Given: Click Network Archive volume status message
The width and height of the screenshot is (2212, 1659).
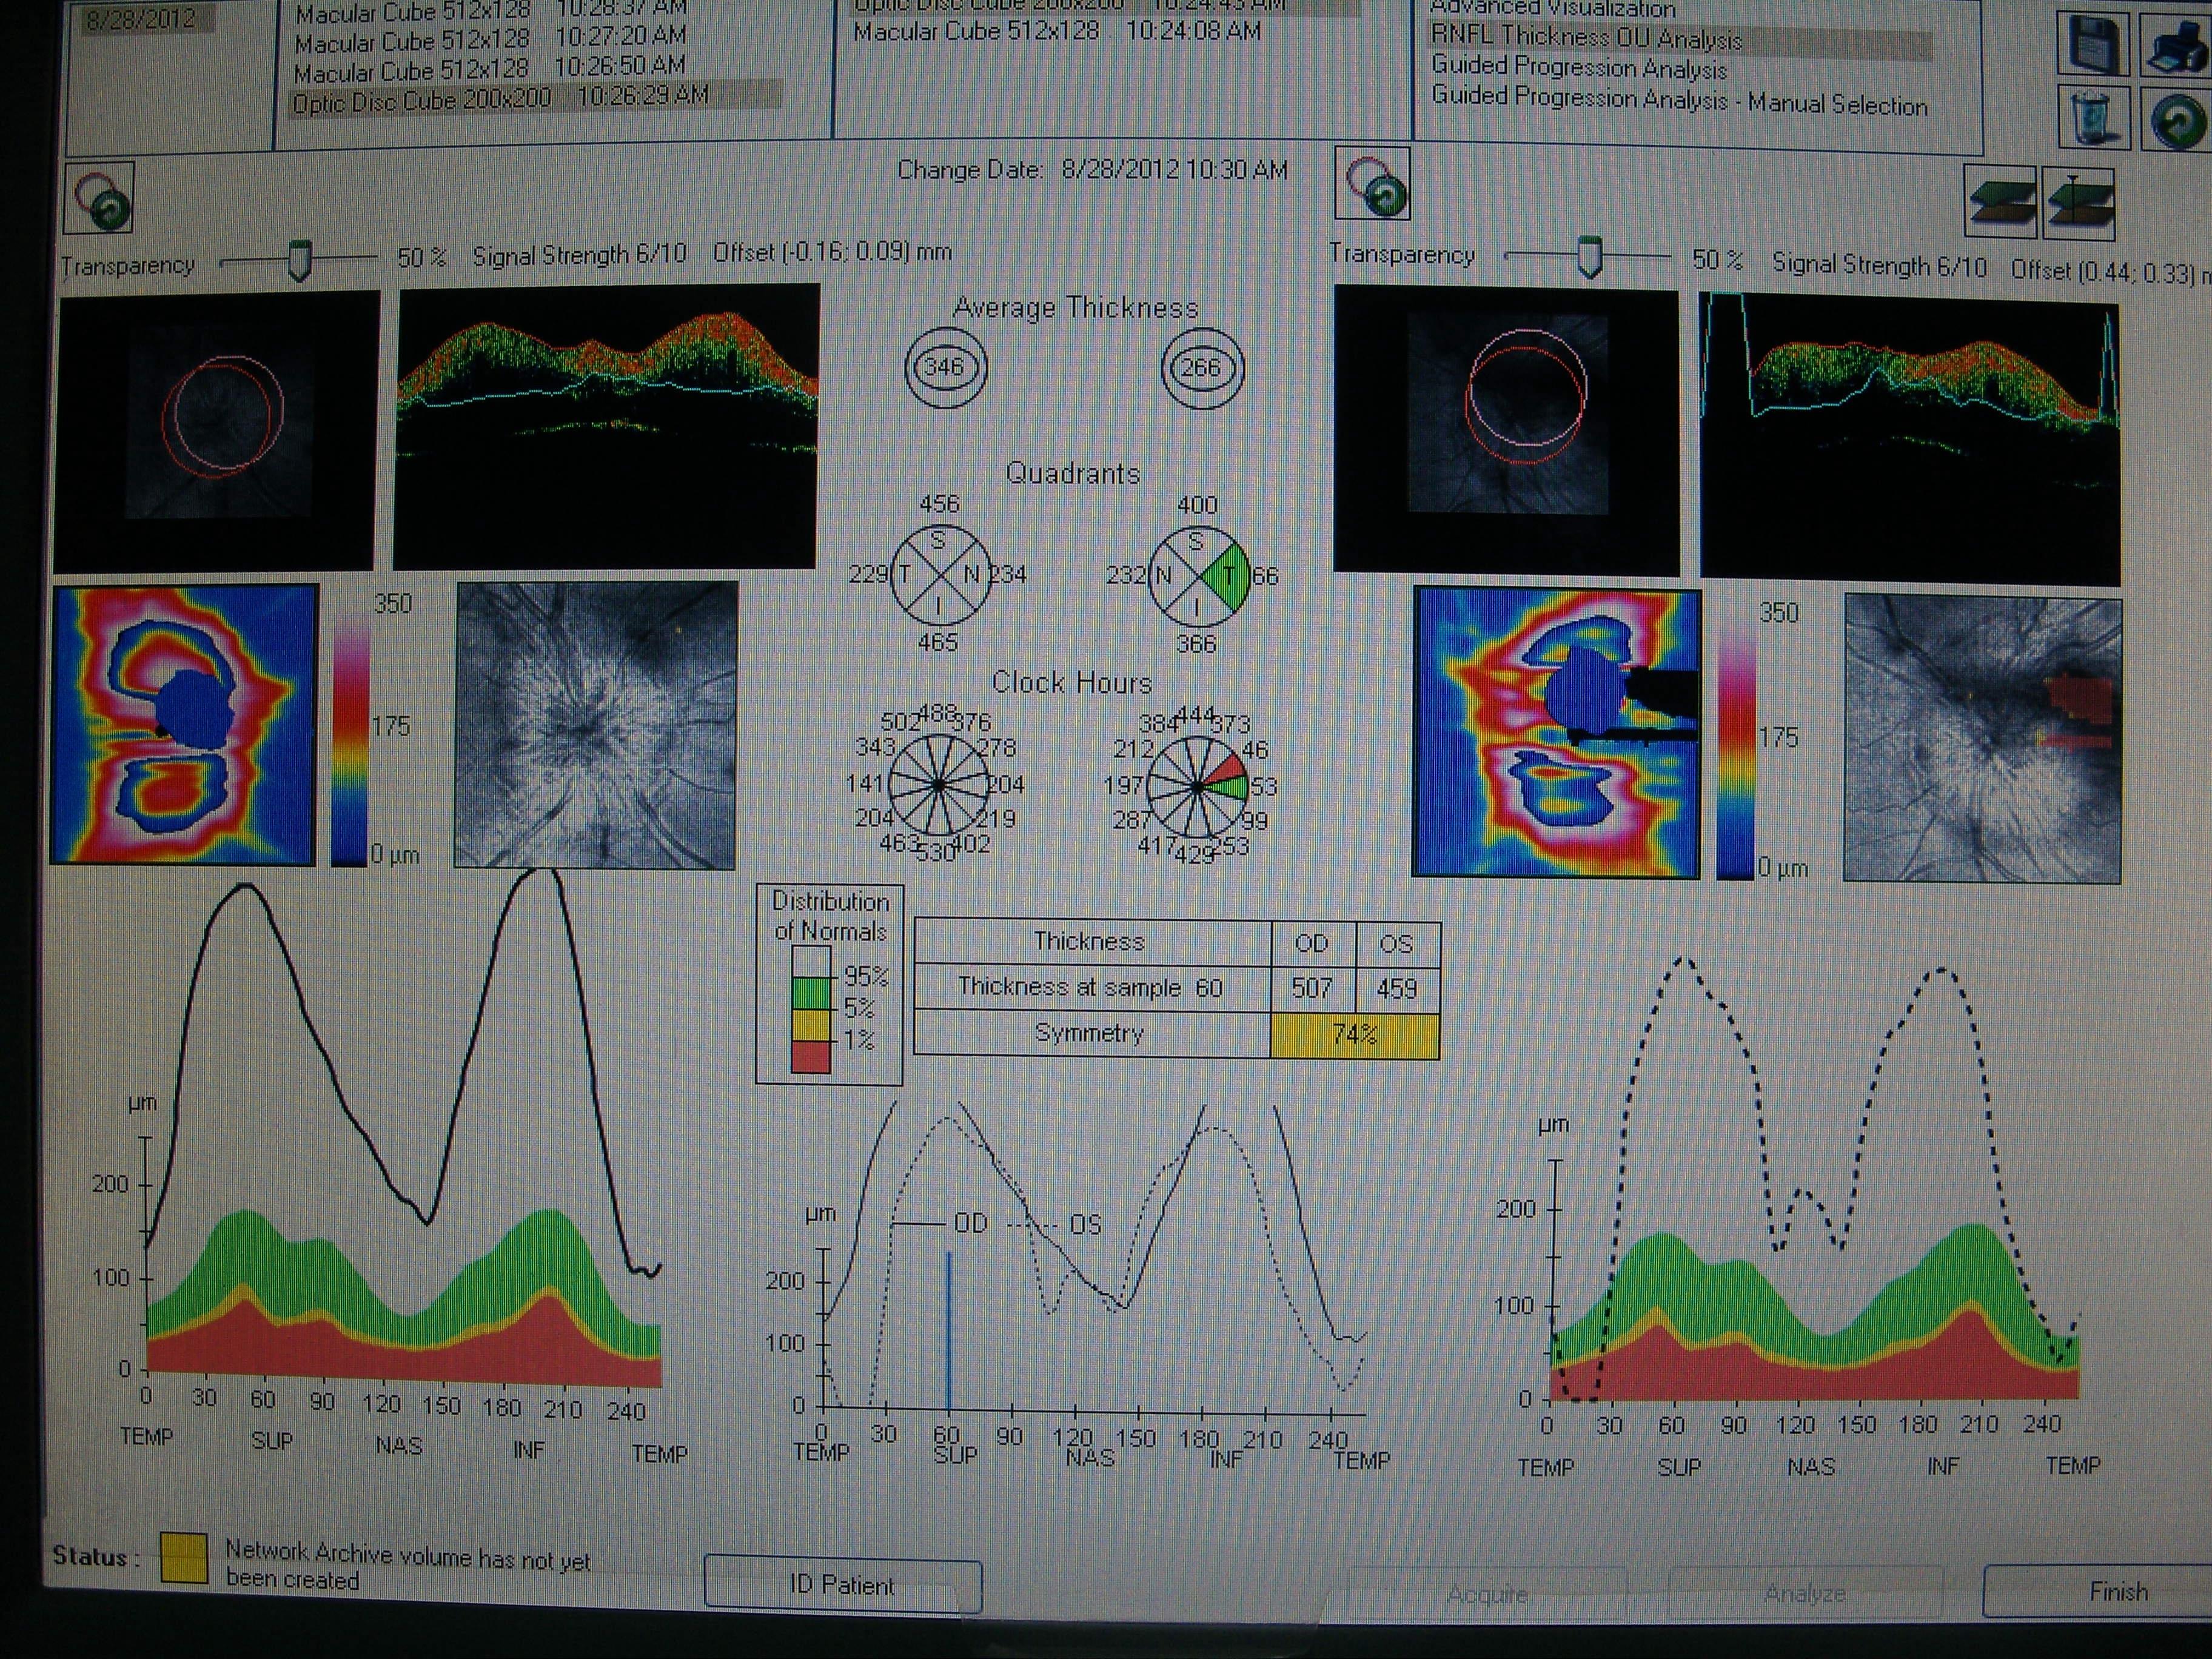Looking at the screenshot, I should [x=407, y=1564].
